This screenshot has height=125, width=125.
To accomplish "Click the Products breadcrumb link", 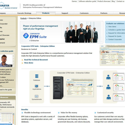I will click(23, 18).
